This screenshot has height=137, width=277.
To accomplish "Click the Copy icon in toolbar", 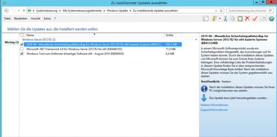I will 233,18.
